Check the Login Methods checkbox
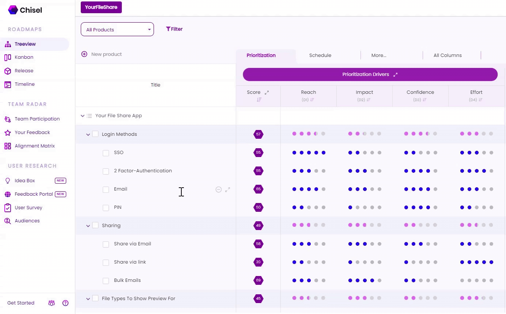The width and height of the screenshot is (506, 314). [95, 134]
